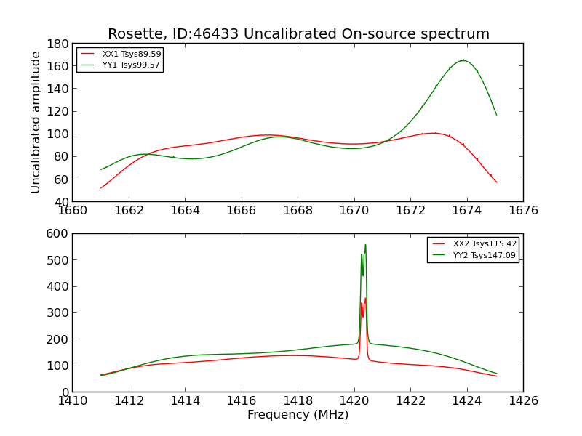Click the green line sample beside YY2 legend
Viewport: 582px width, 436px height.
[439, 255]
